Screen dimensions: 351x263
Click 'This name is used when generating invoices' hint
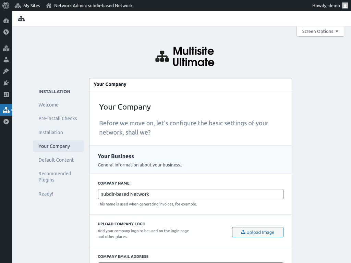click(x=147, y=204)
